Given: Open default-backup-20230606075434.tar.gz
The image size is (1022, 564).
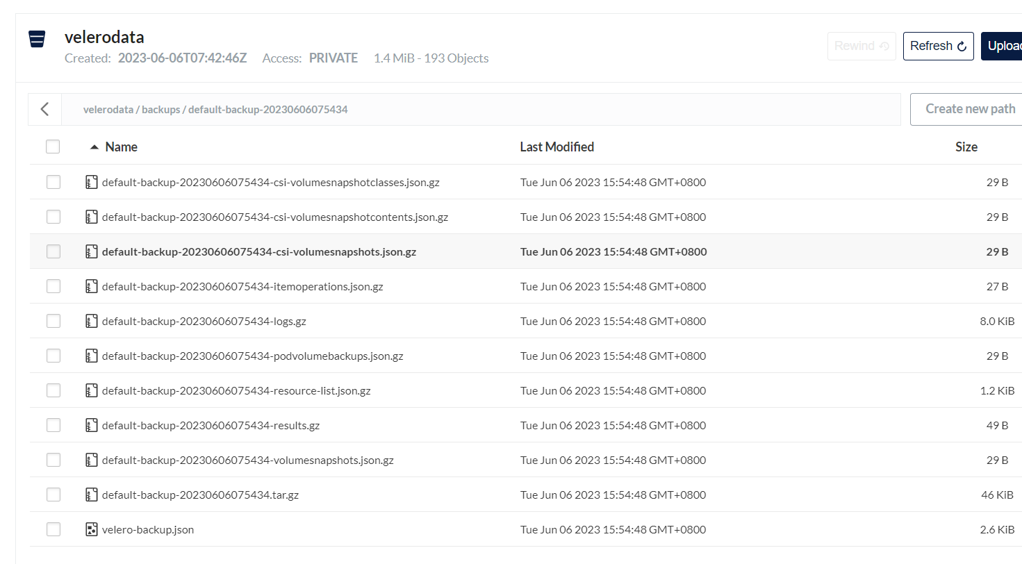Looking at the screenshot, I should pos(200,495).
